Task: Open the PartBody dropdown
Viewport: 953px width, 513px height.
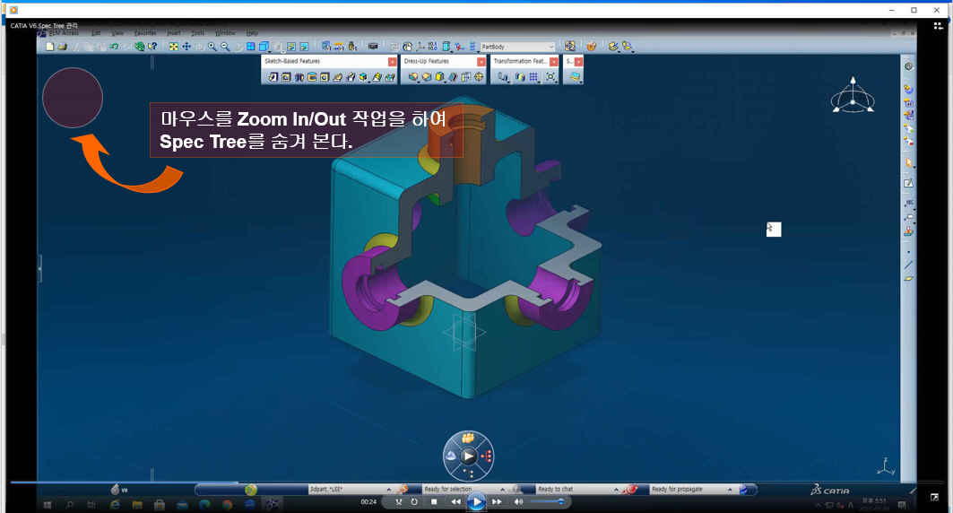Action: (550, 47)
